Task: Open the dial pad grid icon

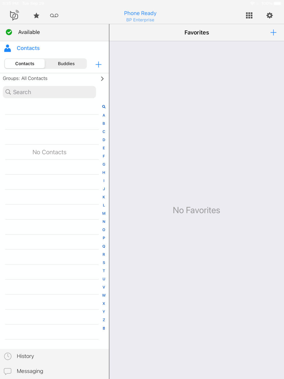Action: (249, 15)
